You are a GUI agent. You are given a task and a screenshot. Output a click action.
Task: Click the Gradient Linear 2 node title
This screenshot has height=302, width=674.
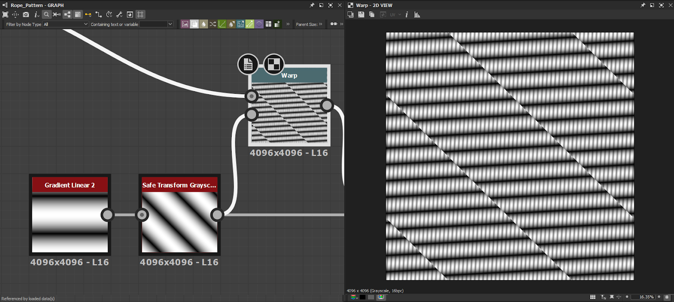click(70, 185)
